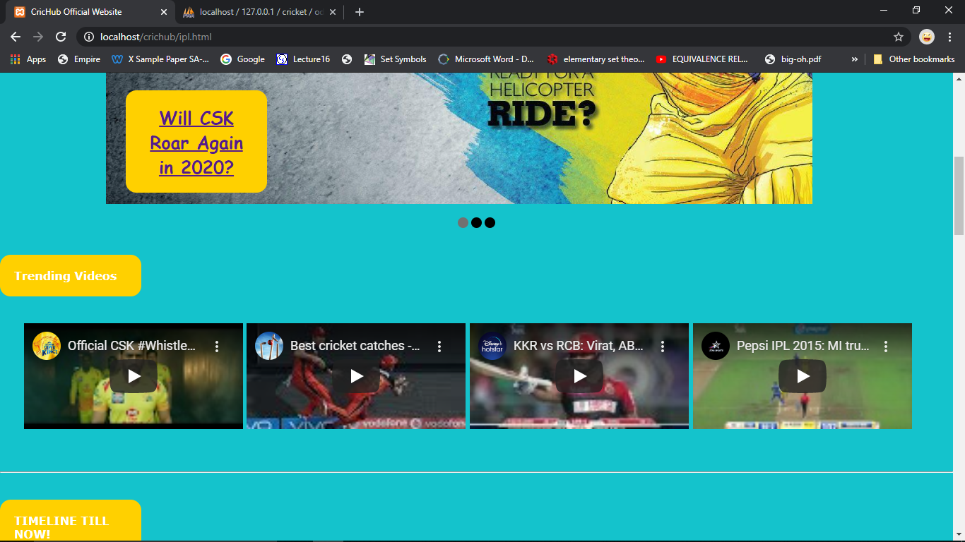This screenshot has height=542, width=965.
Task: Open the Set Symbols bookmark
Action: 396,59
